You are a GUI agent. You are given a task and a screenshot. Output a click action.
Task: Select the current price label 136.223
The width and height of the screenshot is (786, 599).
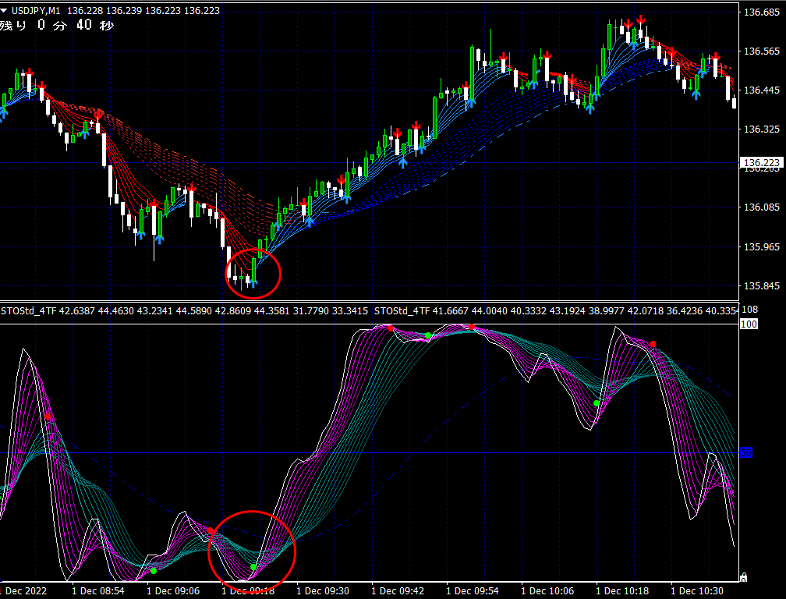coord(761,163)
